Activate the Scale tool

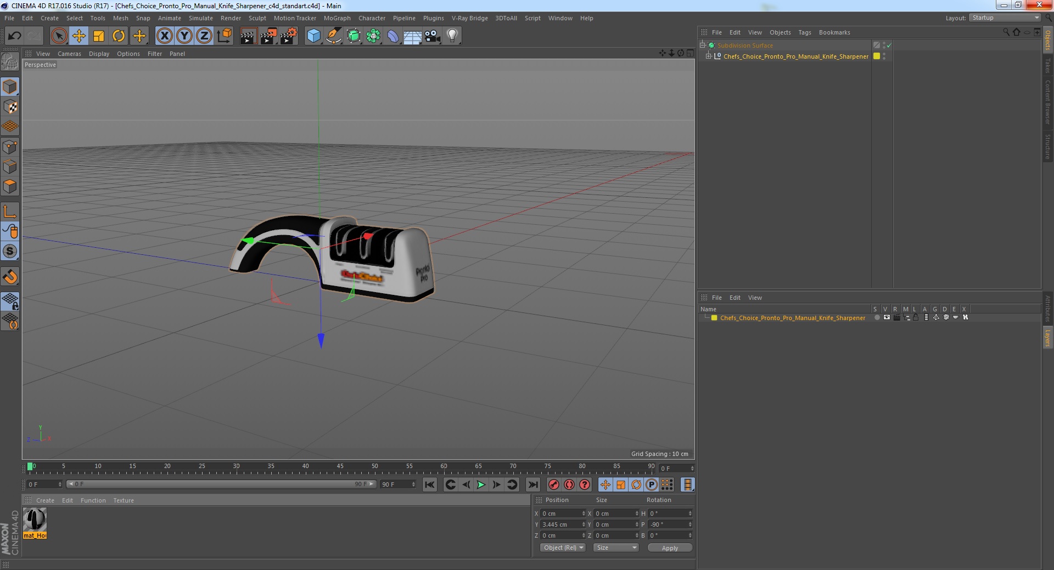(99, 36)
